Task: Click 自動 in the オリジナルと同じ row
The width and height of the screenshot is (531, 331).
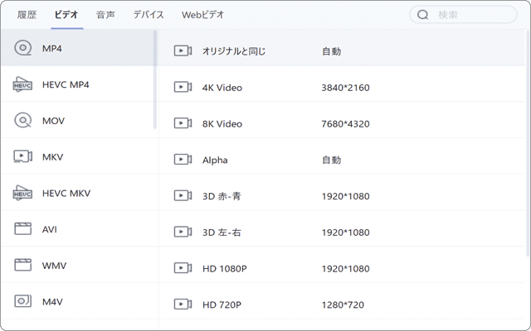Action: 332,51
